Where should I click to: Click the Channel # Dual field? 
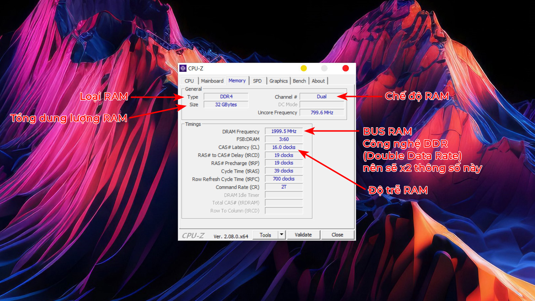(x=321, y=97)
